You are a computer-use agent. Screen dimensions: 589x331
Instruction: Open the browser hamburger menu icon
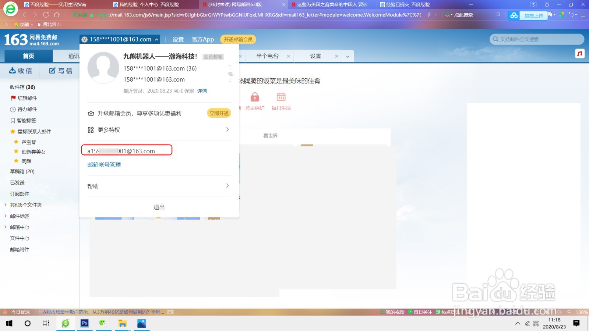coord(583,15)
